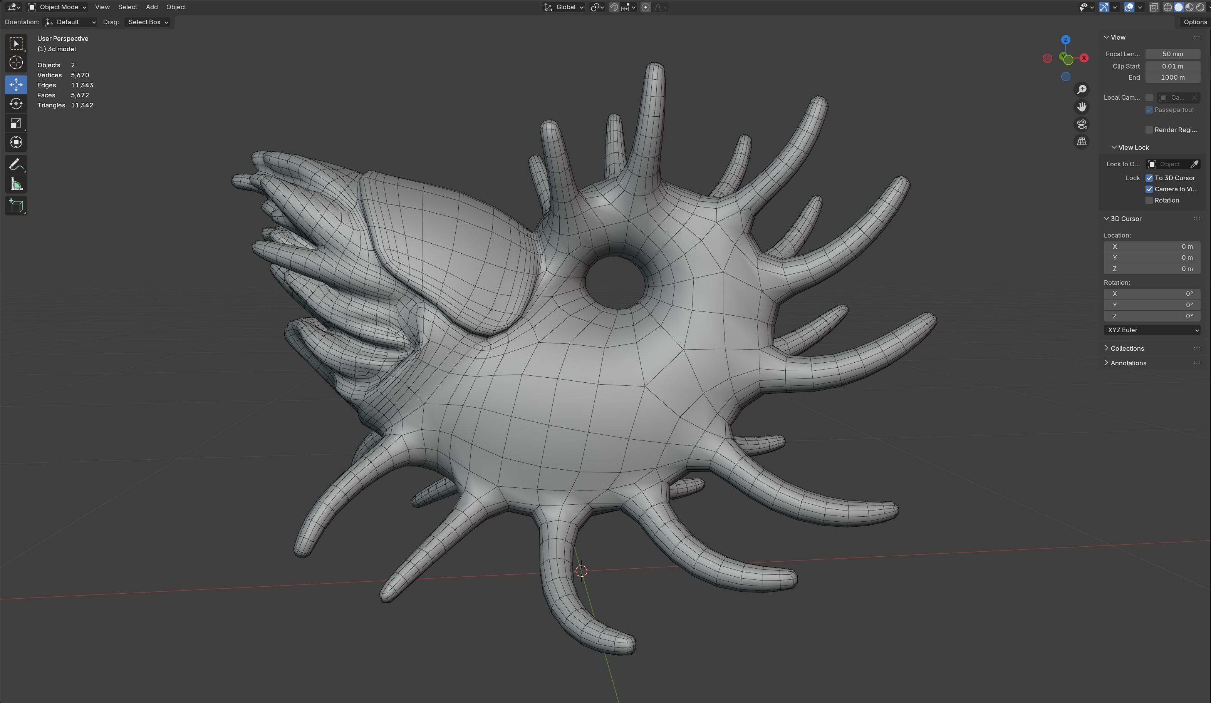Click the zoom magnifier viewport icon
Image resolution: width=1211 pixels, height=703 pixels.
pyautogui.click(x=1081, y=90)
